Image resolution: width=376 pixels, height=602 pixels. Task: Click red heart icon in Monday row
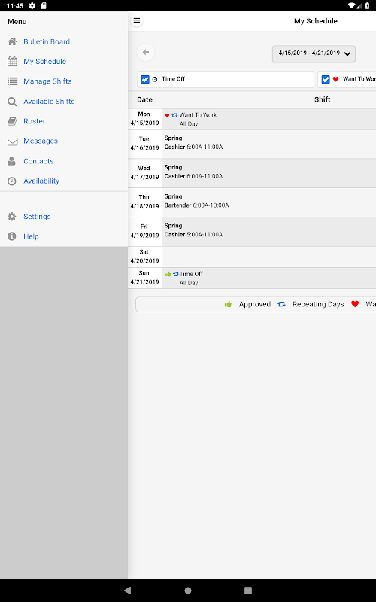pyautogui.click(x=167, y=115)
